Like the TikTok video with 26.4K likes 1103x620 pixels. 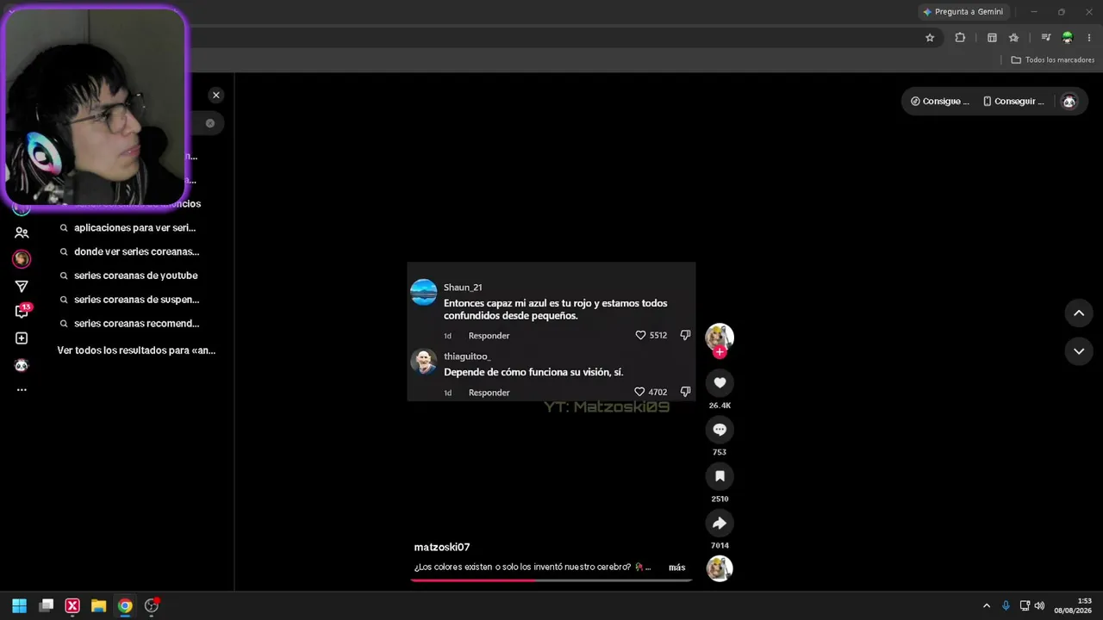(x=720, y=383)
